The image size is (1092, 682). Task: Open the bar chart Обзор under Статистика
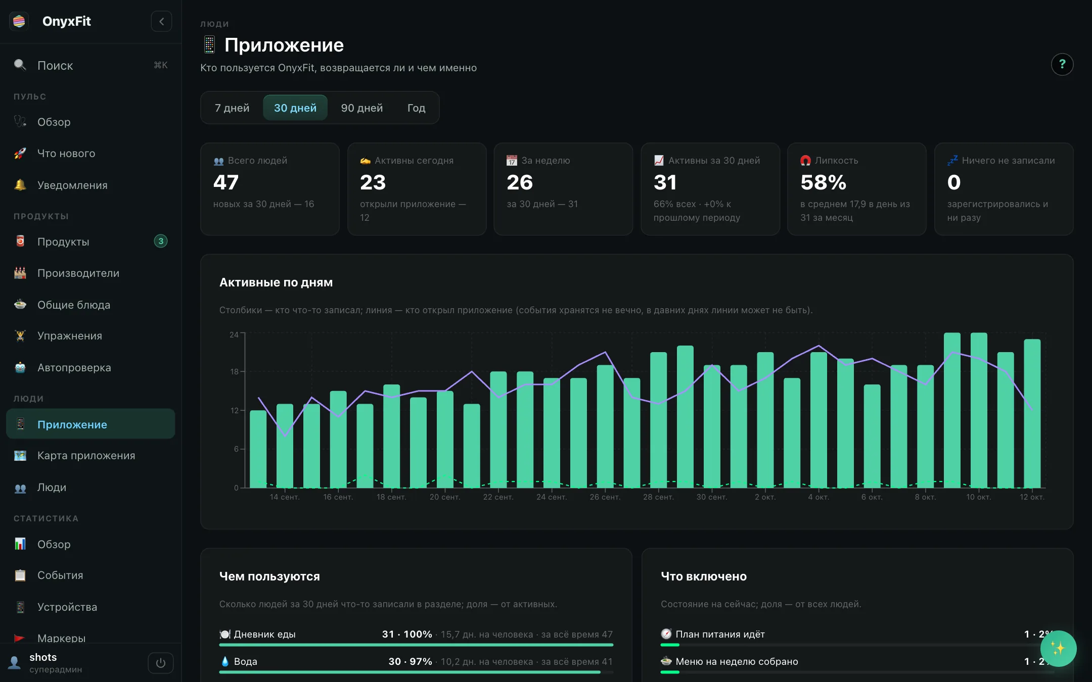point(91,544)
